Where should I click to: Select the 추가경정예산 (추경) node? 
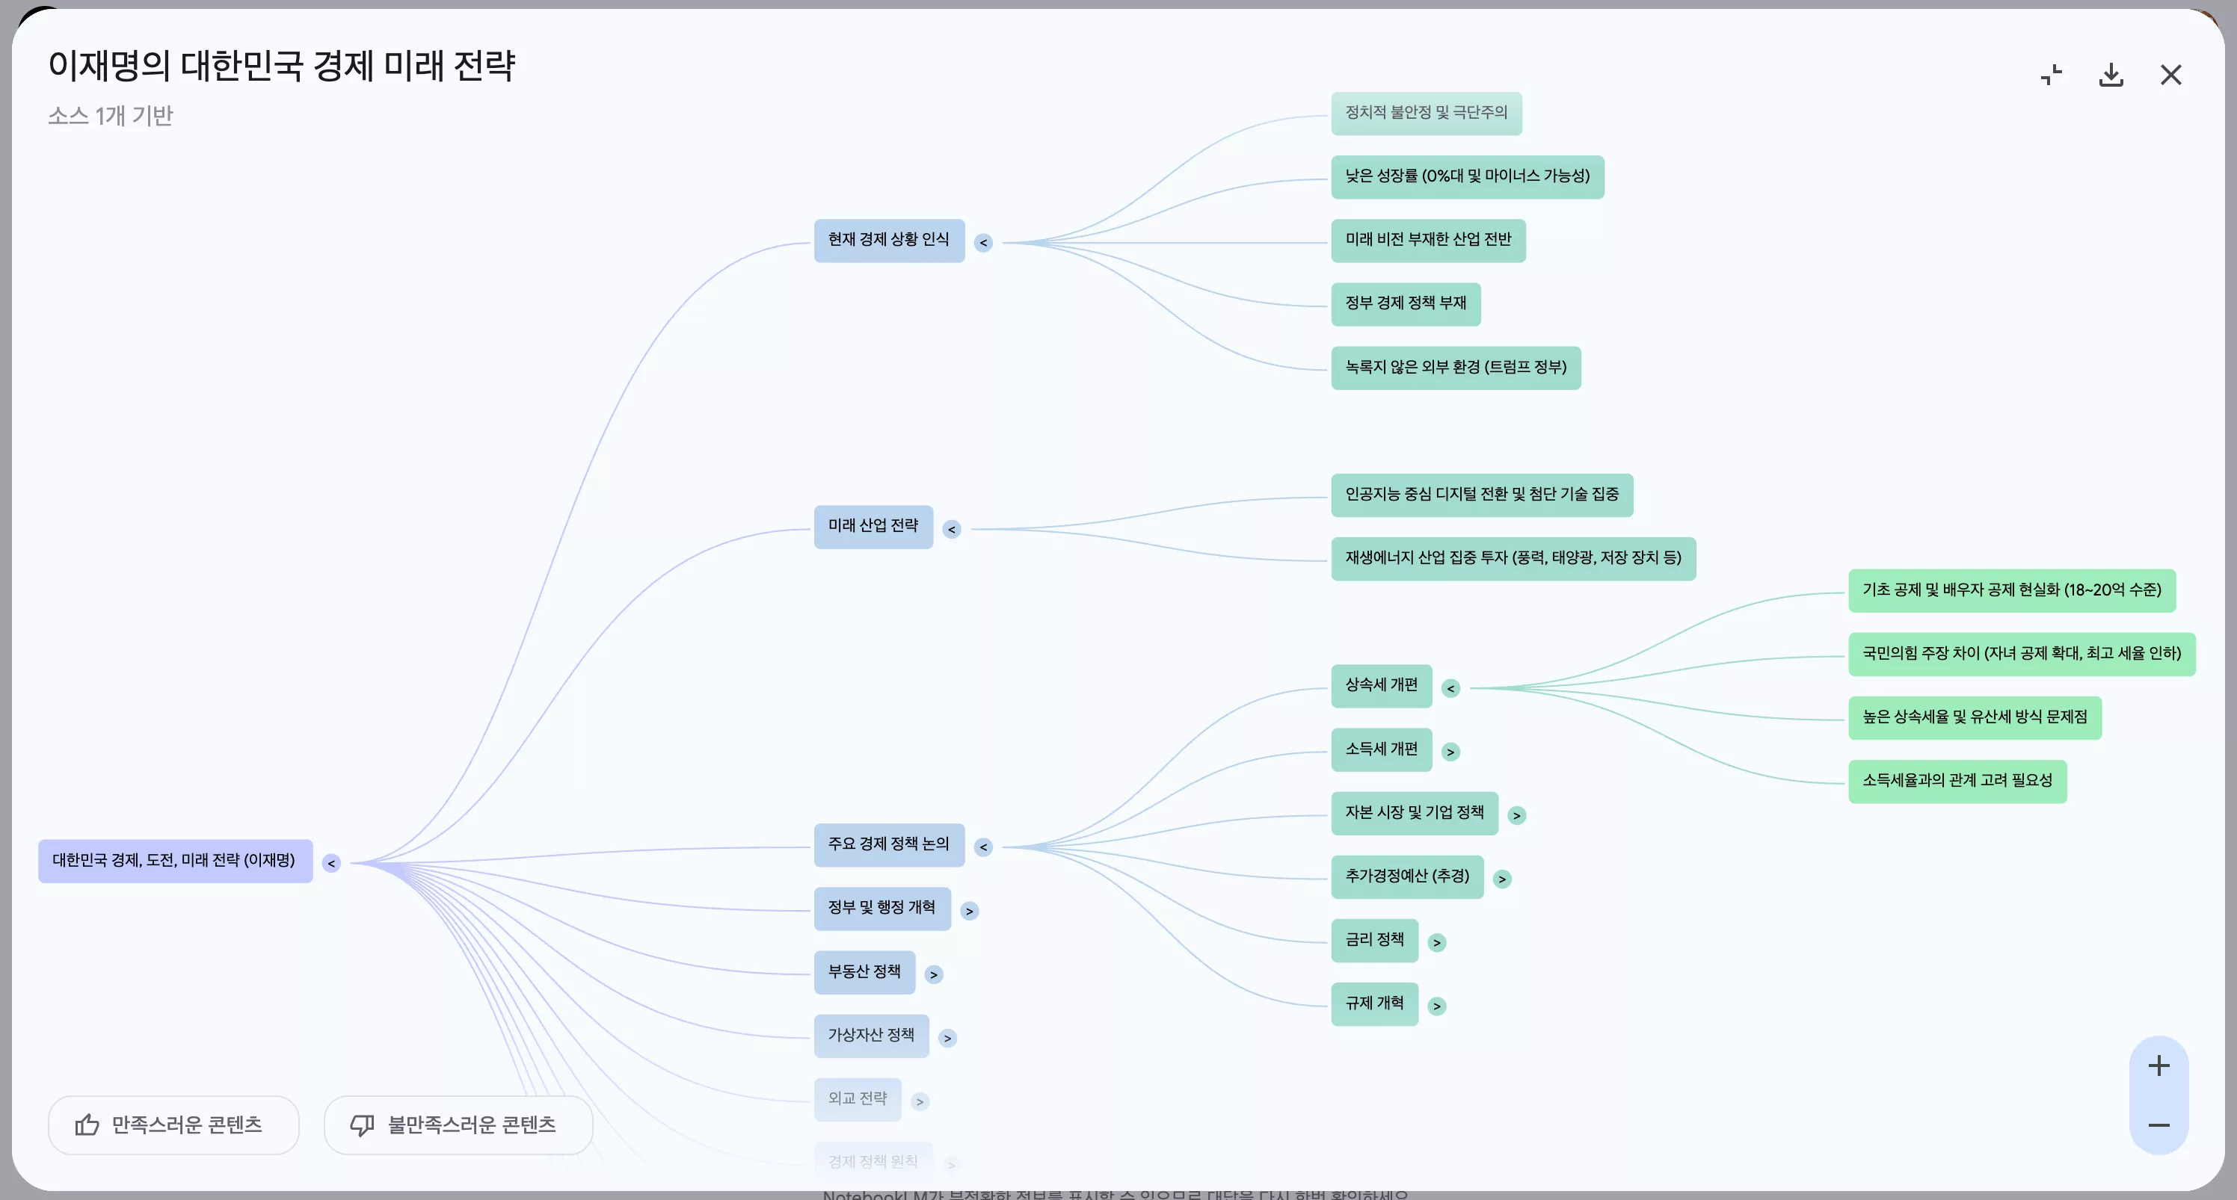[x=1407, y=876]
